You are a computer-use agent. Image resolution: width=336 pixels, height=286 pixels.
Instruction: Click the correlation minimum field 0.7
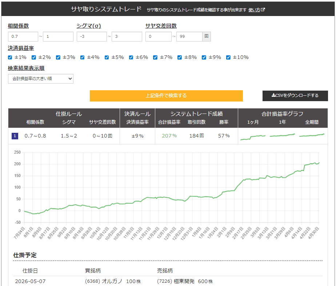point(23,36)
